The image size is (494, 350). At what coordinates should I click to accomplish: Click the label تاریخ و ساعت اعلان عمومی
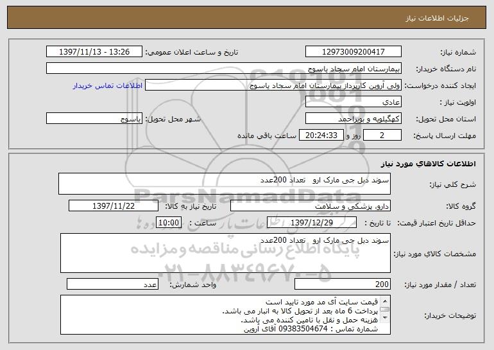(x=192, y=53)
